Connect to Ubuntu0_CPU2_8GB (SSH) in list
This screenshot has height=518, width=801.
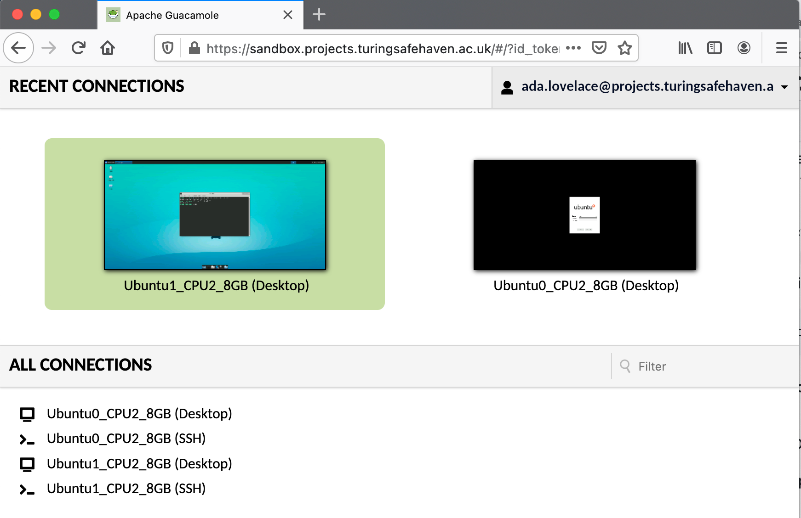(126, 439)
